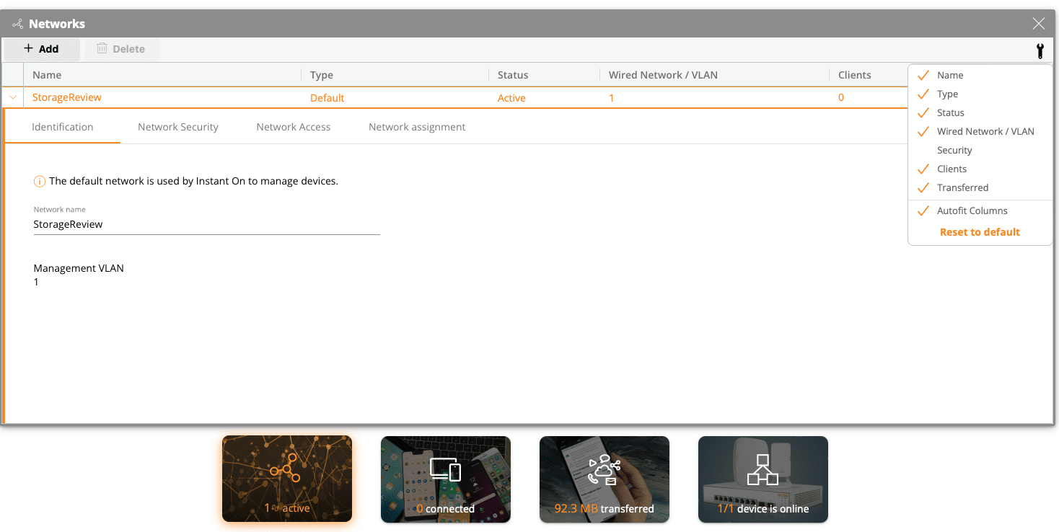Reset columns to default
The height and width of the screenshot is (532, 1059).
(x=980, y=232)
